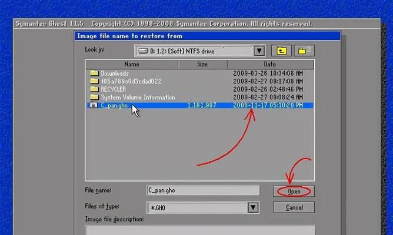Go up one folder level icon
The image size is (393, 235).
[281, 51]
